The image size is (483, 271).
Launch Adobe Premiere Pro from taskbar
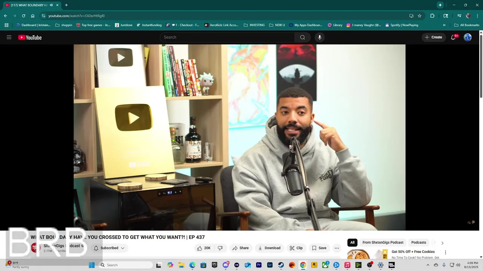click(259, 265)
